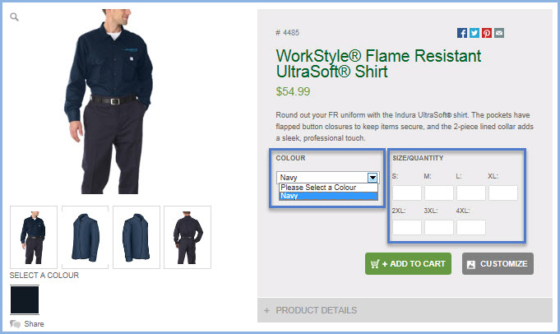The image size is (560, 334).
Task: Pin product on Pinterest
Action: click(x=487, y=33)
